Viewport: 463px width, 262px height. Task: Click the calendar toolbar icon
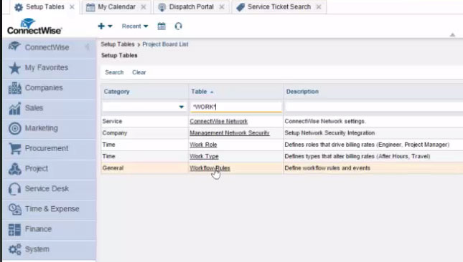click(162, 26)
